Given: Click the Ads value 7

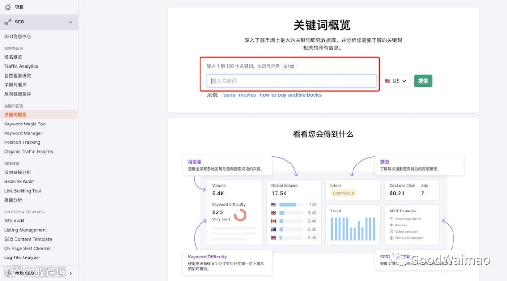Looking at the screenshot, I should click(422, 193).
